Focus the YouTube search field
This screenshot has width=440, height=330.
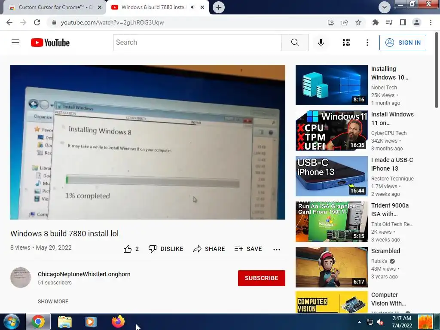197,43
